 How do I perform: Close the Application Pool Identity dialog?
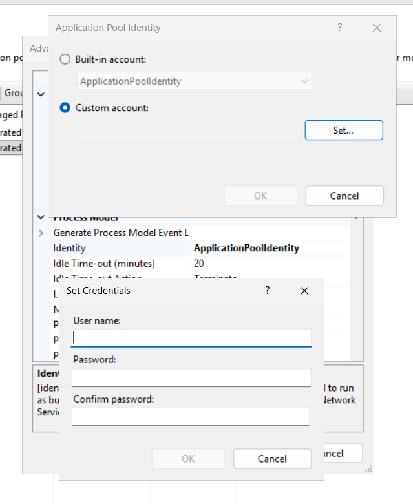click(377, 28)
